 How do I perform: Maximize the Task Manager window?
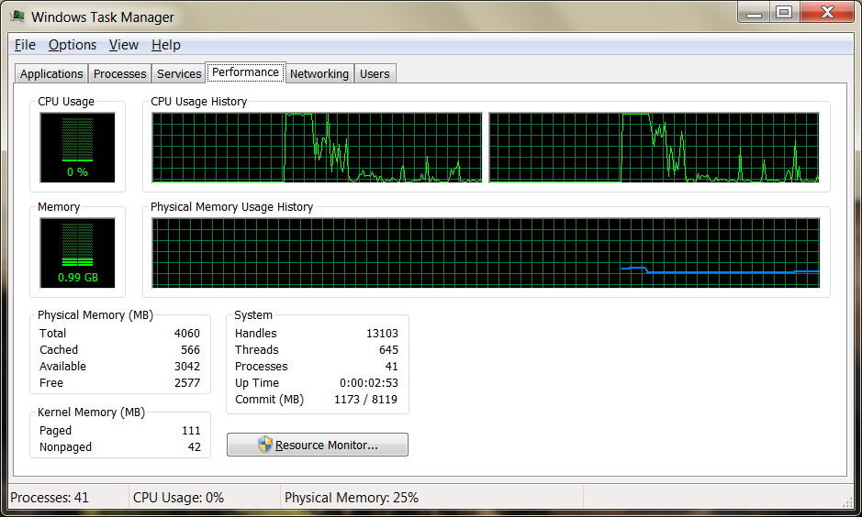[785, 13]
